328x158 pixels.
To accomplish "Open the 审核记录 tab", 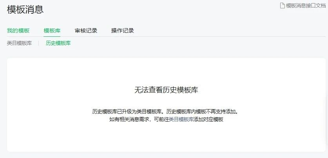I will coord(86,31).
